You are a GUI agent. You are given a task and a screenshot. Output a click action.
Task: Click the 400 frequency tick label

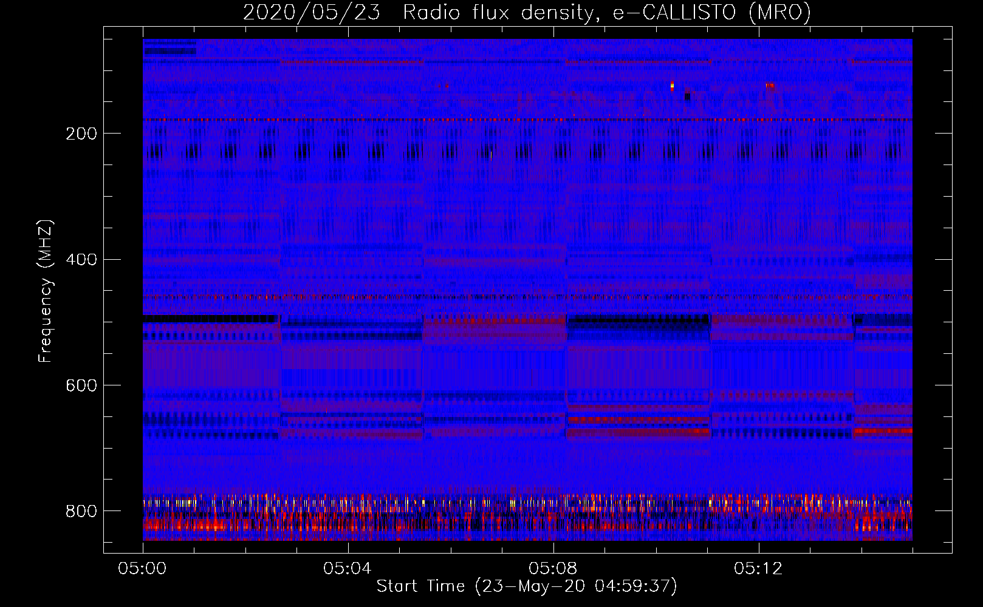pyautogui.click(x=81, y=260)
